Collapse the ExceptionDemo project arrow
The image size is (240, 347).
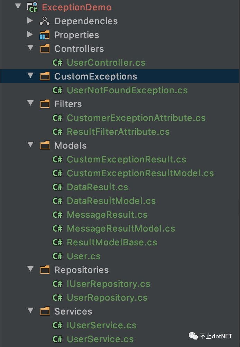[18, 7]
